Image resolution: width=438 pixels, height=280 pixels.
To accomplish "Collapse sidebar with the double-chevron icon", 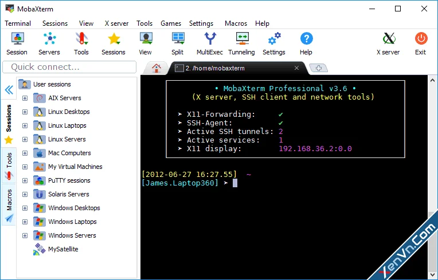I will (9, 90).
